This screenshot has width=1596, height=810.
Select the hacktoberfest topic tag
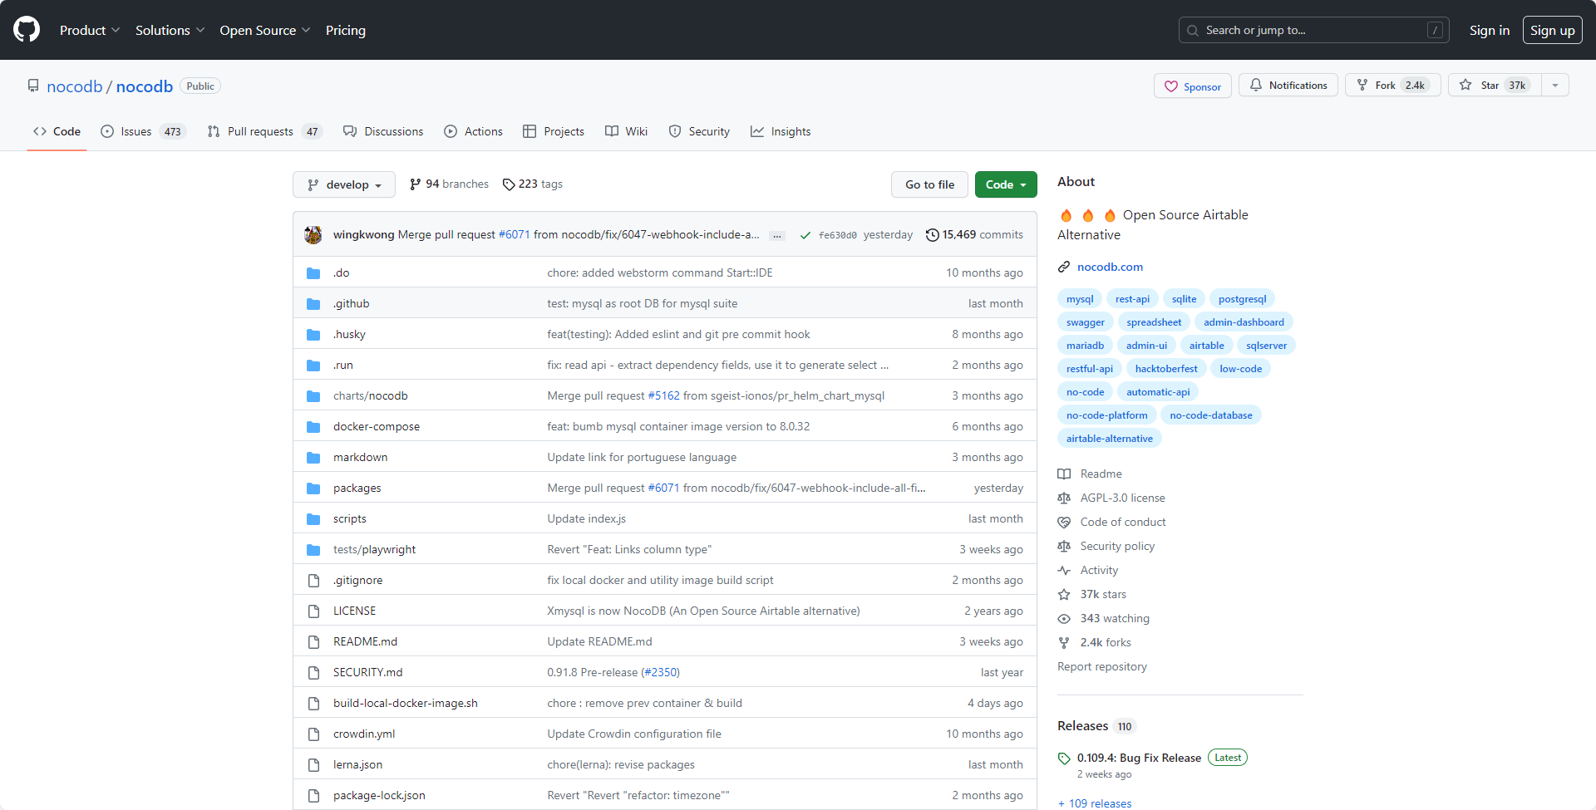[1166, 369]
